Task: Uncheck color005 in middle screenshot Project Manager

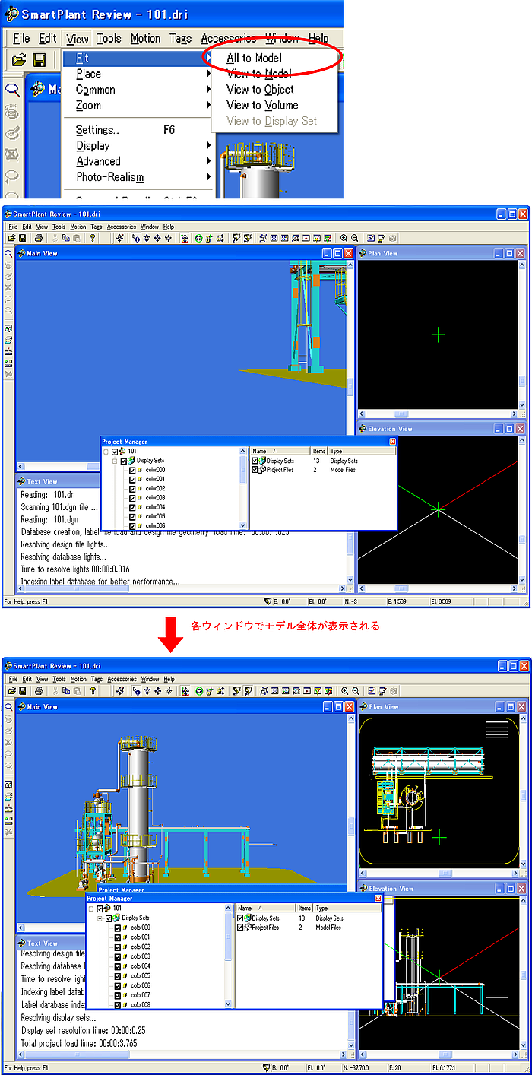Action: 132,516
